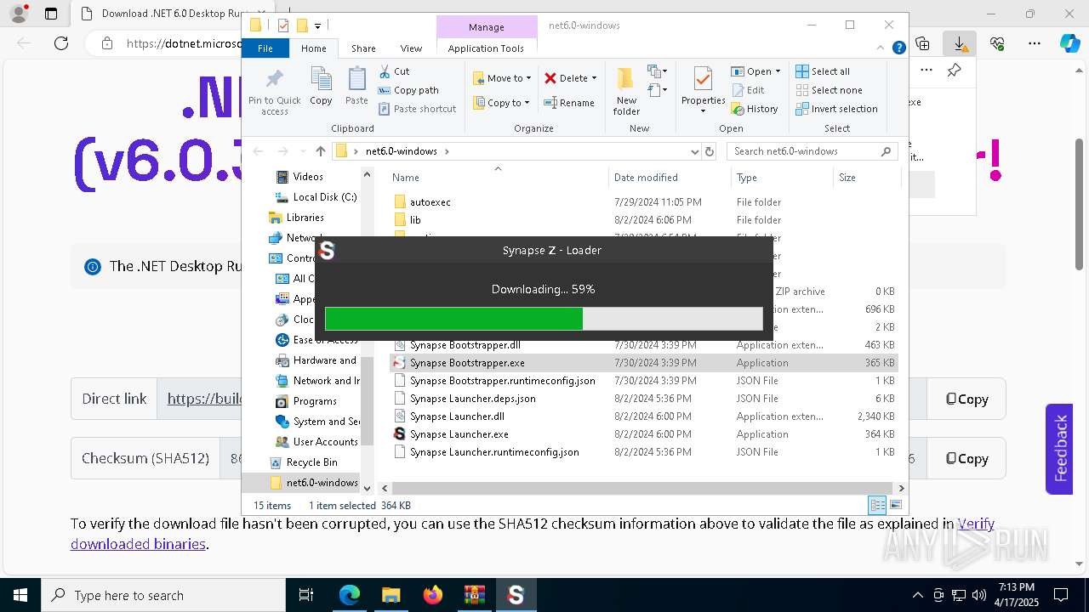Select Local Disk (C:) in navigation pane

coord(316,197)
